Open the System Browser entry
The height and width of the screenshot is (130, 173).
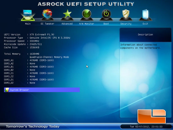(x=42, y=90)
